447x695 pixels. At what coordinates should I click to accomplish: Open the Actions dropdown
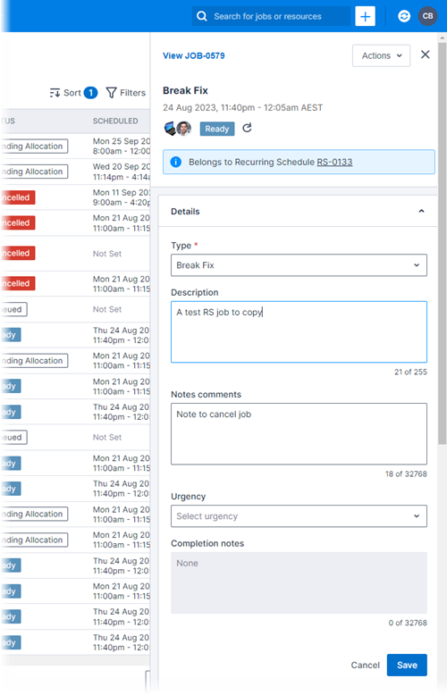381,56
